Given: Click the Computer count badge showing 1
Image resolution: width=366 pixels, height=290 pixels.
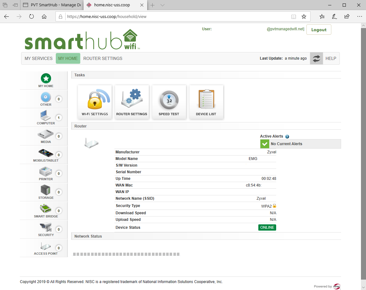Looking at the screenshot, I should [x=59, y=118].
